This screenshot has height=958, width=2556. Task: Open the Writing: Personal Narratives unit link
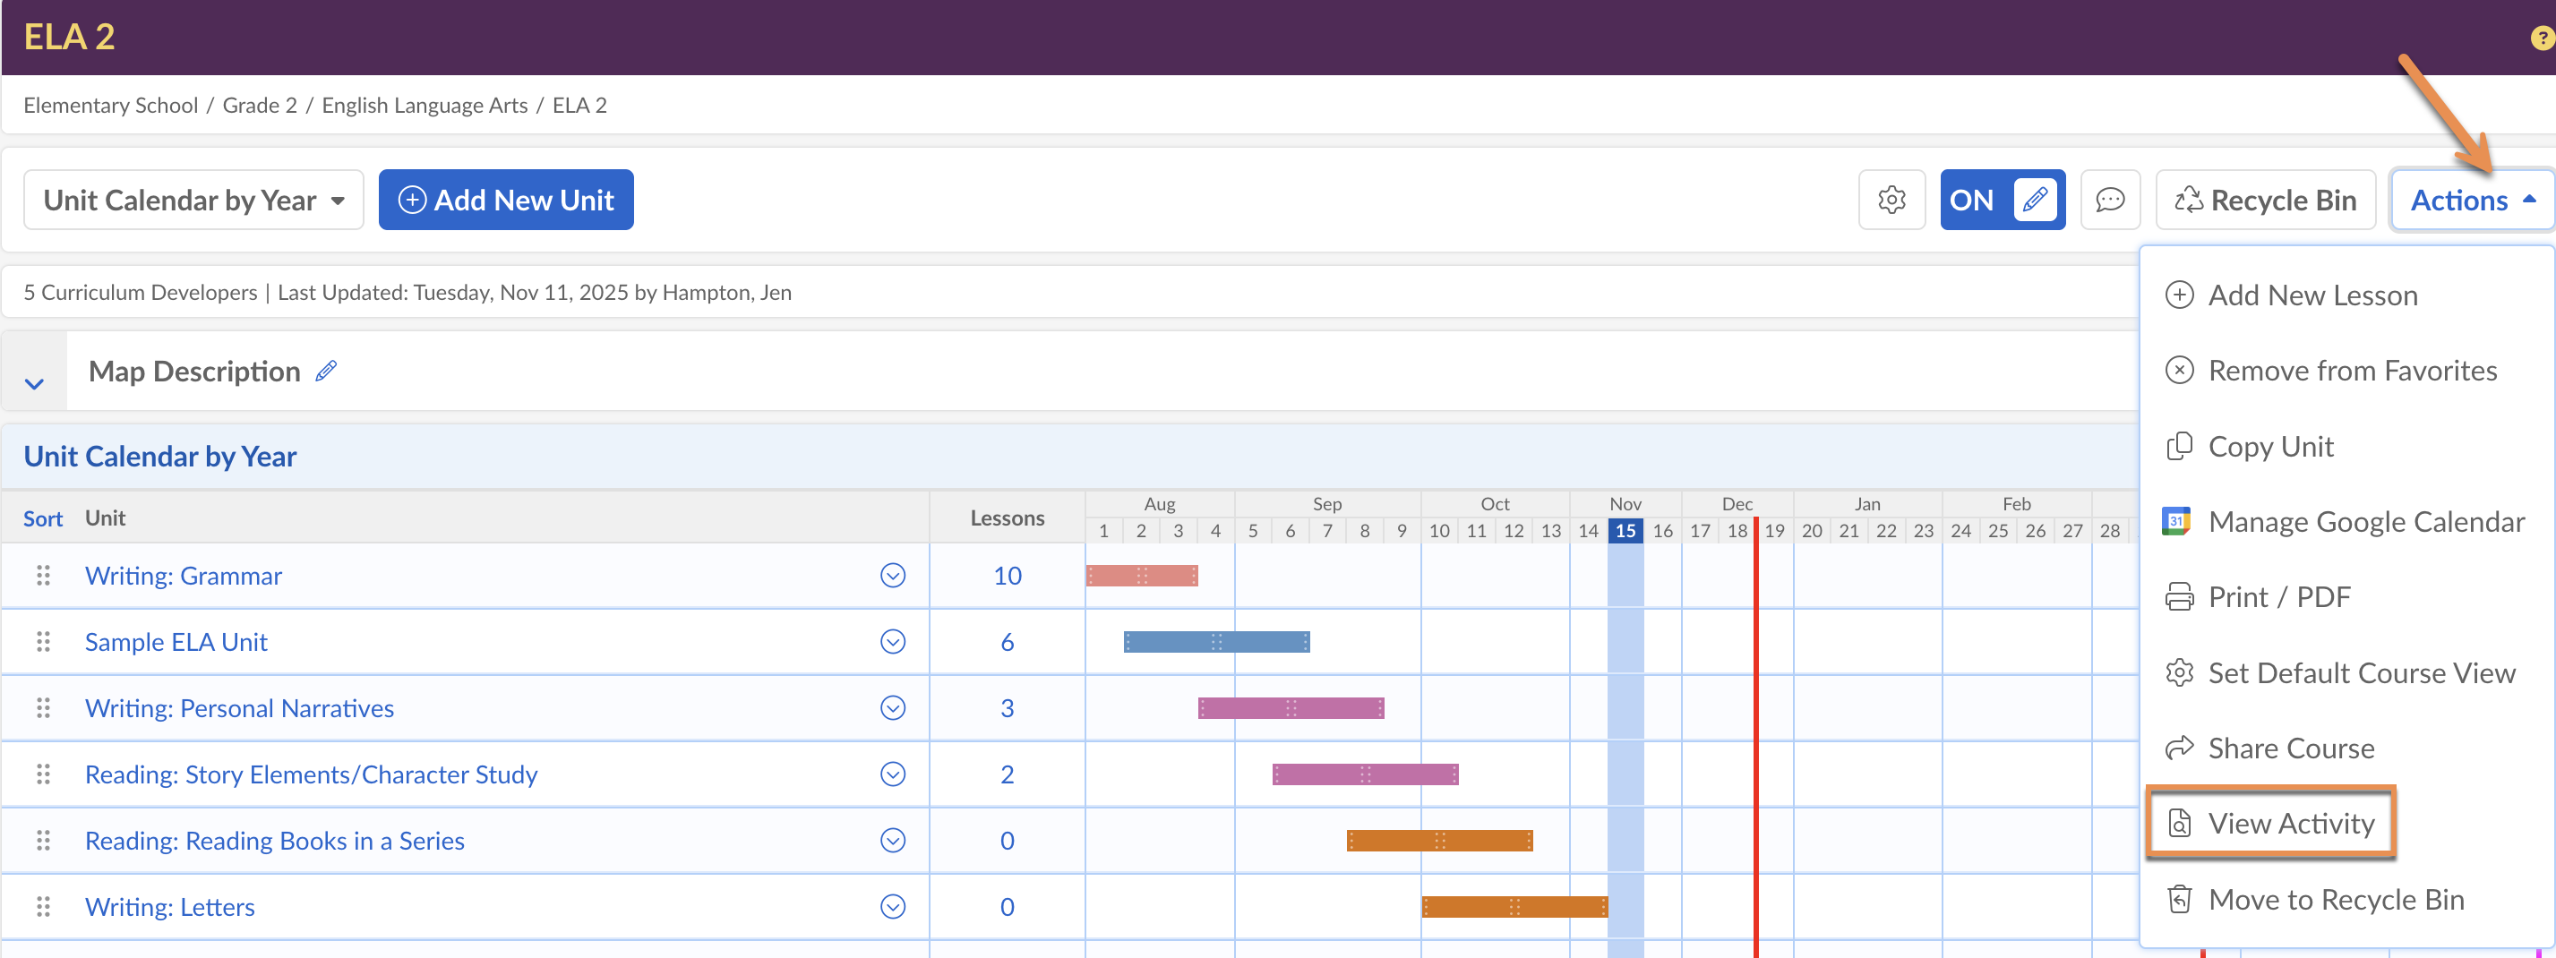click(x=239, y=708)
